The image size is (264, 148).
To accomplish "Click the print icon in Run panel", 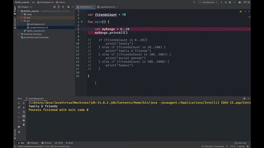I will coord(24,120).
